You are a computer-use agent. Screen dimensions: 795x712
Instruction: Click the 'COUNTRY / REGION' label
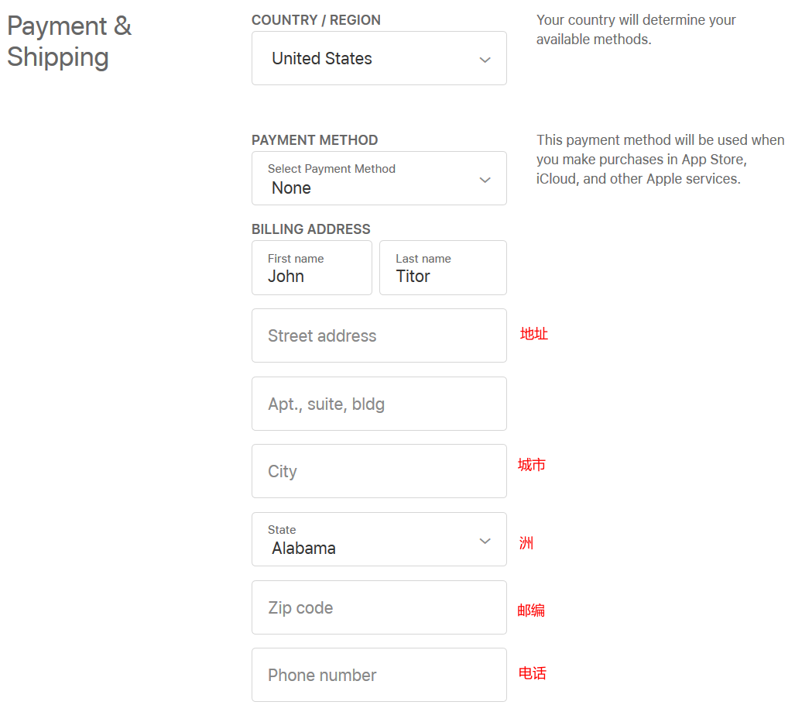pyautogui.click(x=316, y=20)
